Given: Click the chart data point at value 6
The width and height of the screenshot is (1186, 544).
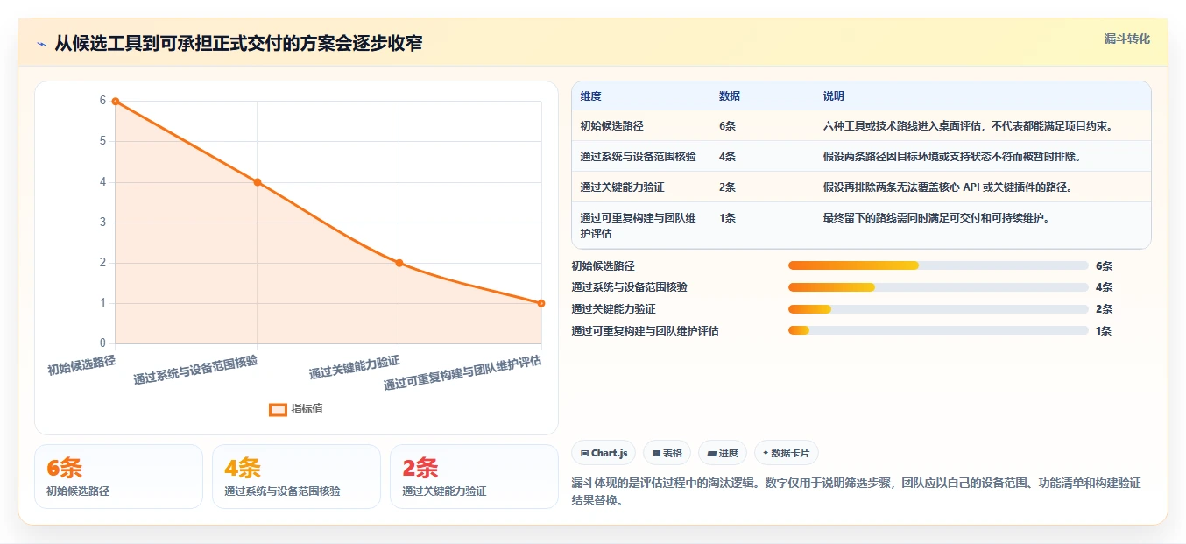Looking at the screenshot, I should (x=116, y=102).
